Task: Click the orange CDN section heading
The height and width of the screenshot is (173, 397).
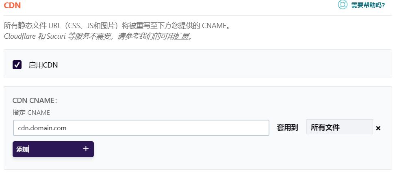Action: 12,5
